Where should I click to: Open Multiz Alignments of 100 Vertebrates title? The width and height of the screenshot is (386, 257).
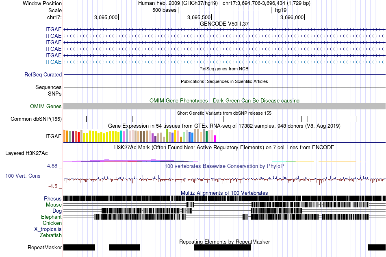click(x=224, y=193)
